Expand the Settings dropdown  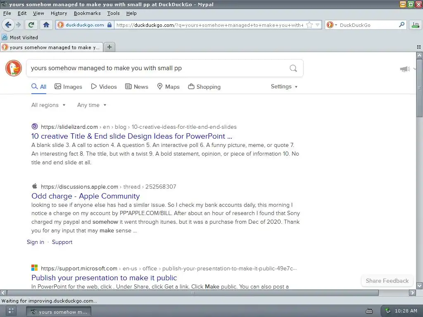[x=284, y=87]
